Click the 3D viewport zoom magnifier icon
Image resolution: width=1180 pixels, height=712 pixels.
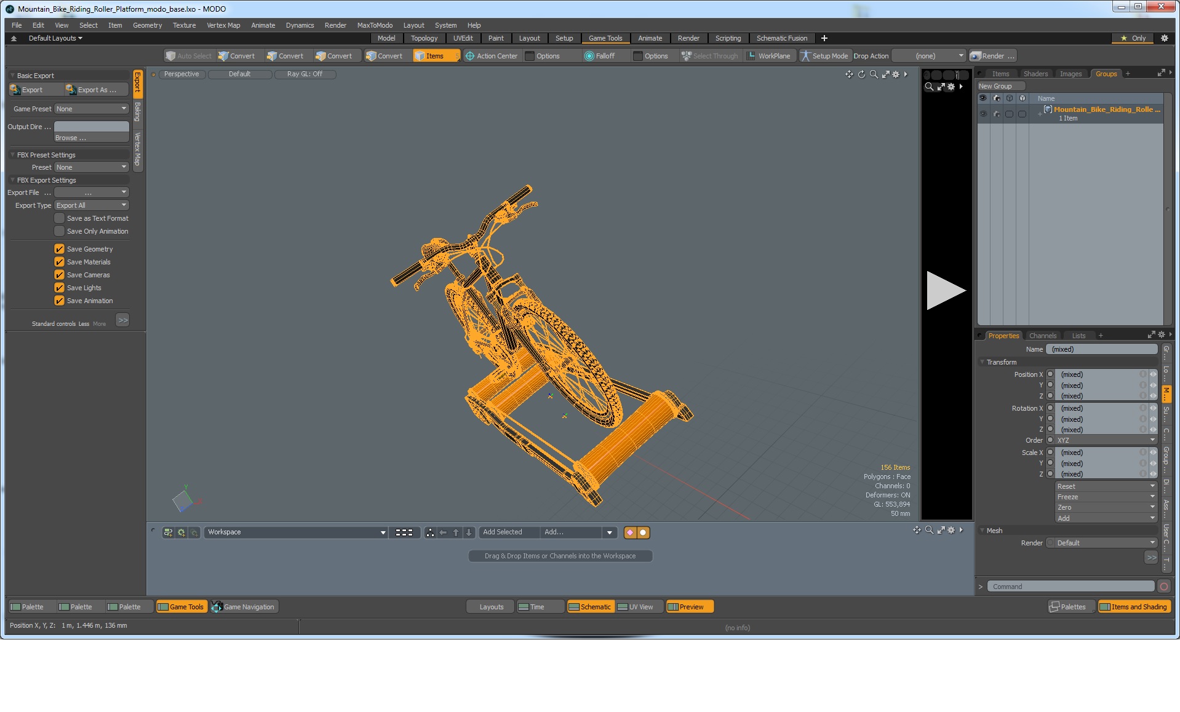click(874, 74)
